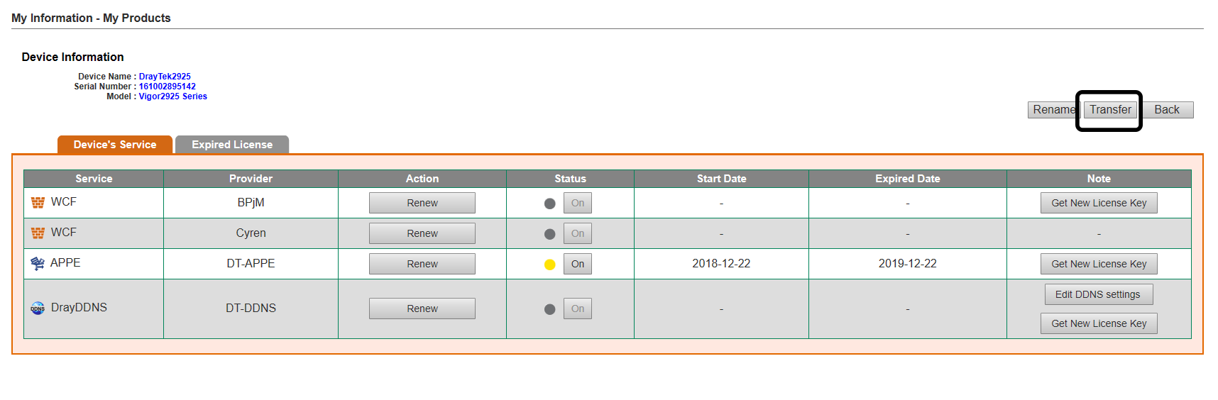Screen dimensions: 1218x400
Task: Click the Rename button
Action: click(1053, 110)
